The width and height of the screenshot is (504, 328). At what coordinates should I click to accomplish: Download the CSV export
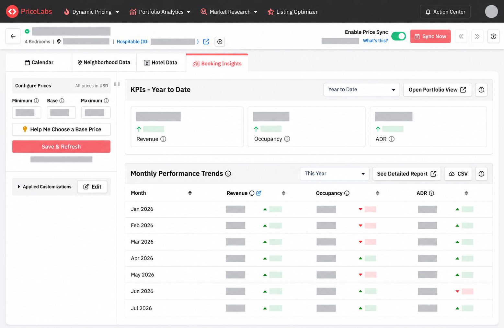[458, 174]
